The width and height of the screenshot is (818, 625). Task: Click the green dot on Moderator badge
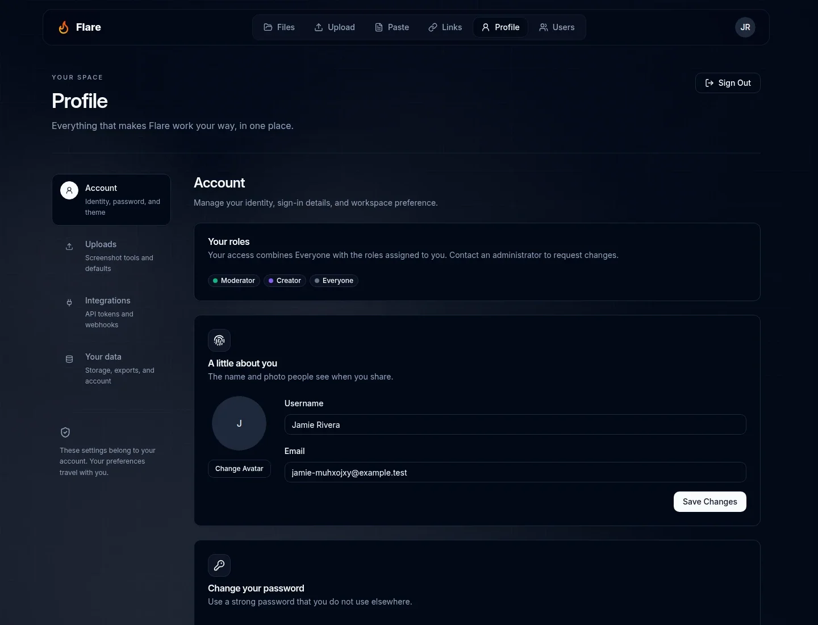click(x=215, y=281)
